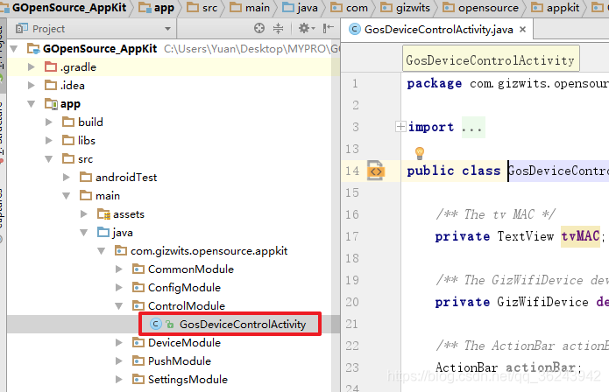Click the package keyword on line 1

434,83
